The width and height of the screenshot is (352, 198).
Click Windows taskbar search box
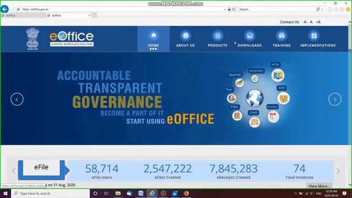point(50,193)
